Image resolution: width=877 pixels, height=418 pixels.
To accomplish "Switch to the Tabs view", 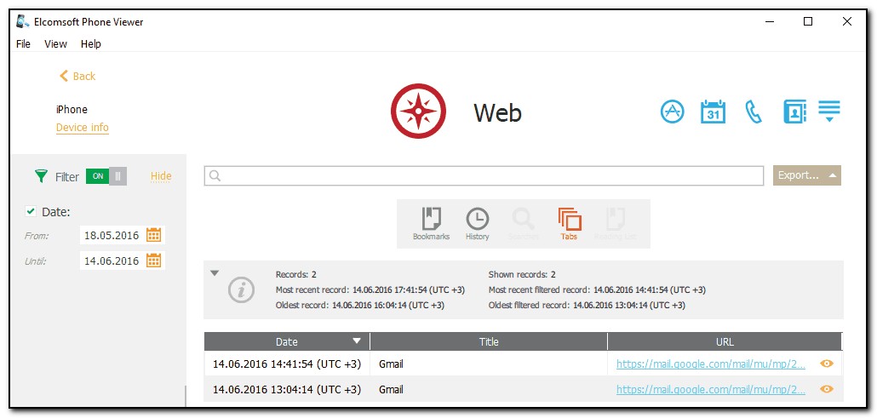I will pyautogui.click(x=569, y=223).
